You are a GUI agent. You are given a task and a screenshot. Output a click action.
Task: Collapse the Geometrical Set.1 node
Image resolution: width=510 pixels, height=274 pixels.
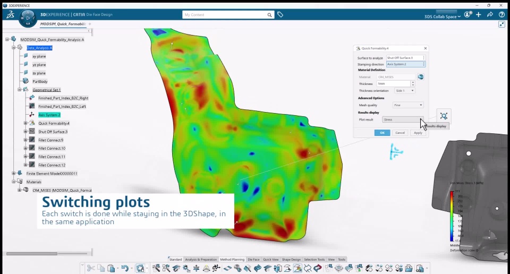(x=20, y=89)
